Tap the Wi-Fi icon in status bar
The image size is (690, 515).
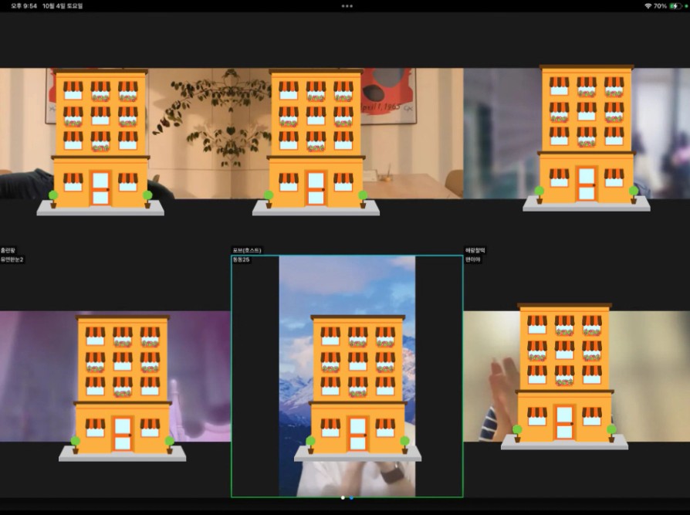648,5
